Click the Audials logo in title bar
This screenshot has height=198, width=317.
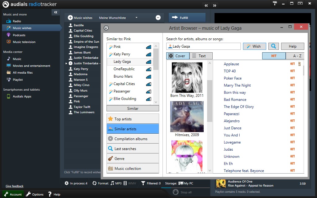[x=6, y=4]
